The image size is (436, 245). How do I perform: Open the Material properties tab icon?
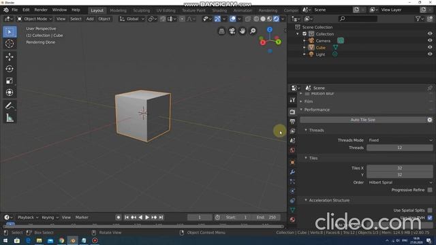coord(292,220)
